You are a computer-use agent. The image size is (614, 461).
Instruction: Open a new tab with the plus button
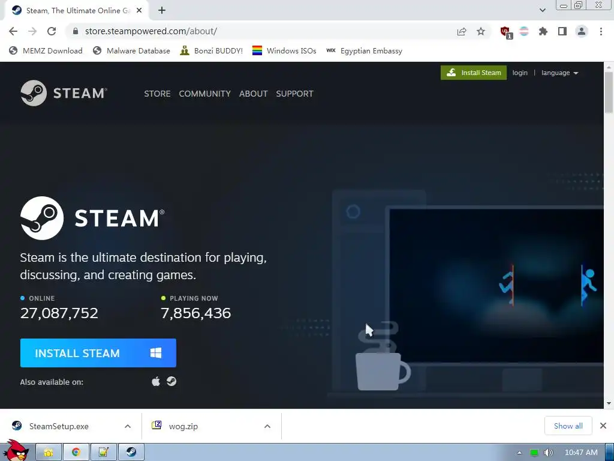[162, 11]
